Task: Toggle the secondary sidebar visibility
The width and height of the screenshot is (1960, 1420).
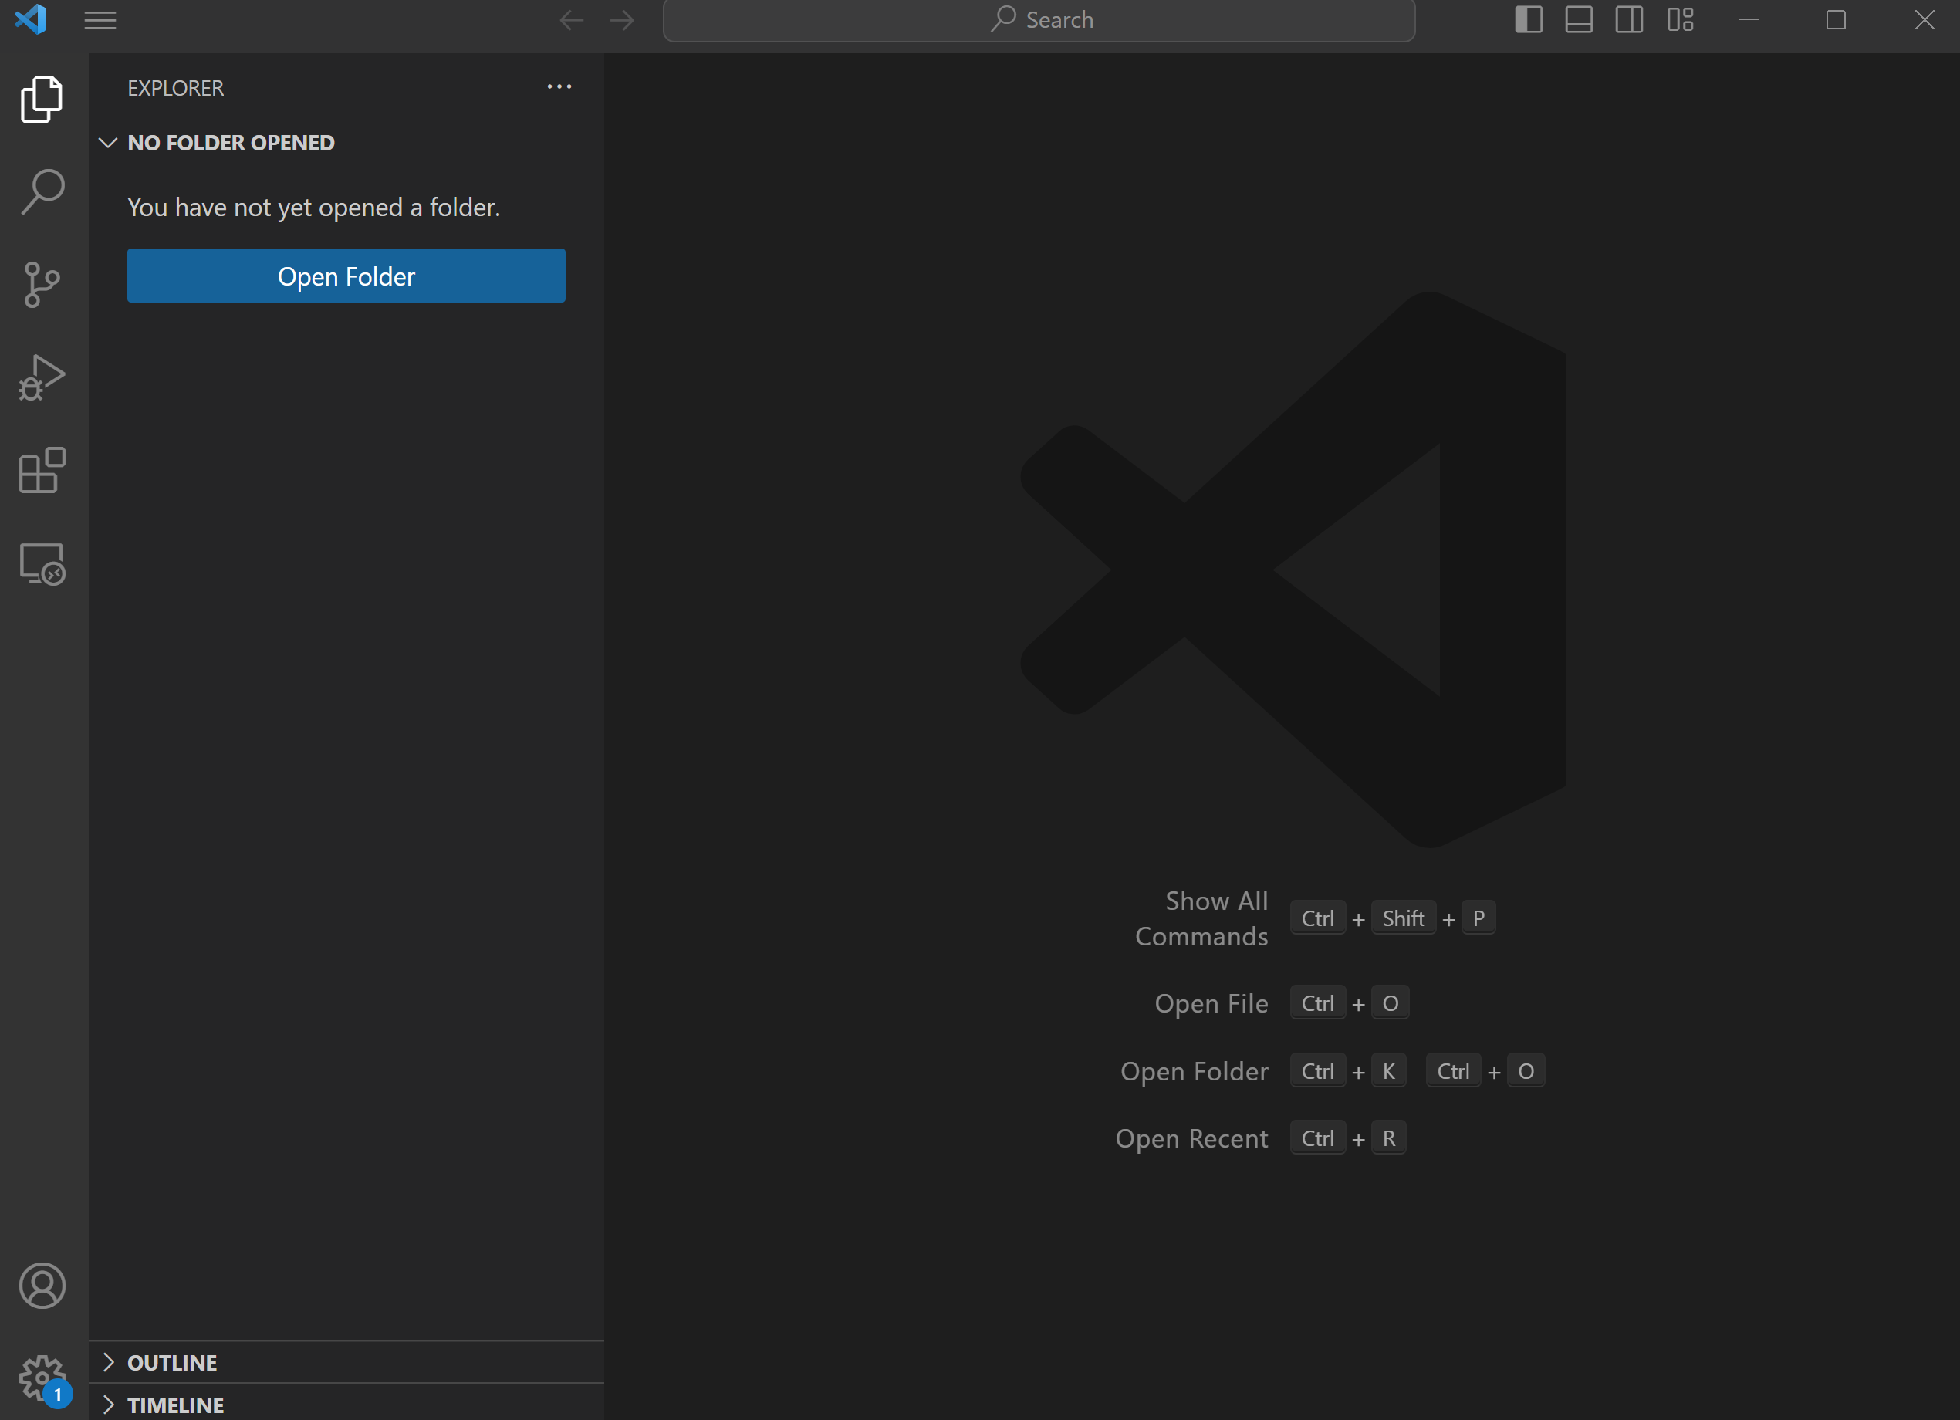Action: (x=1629, y=19)
